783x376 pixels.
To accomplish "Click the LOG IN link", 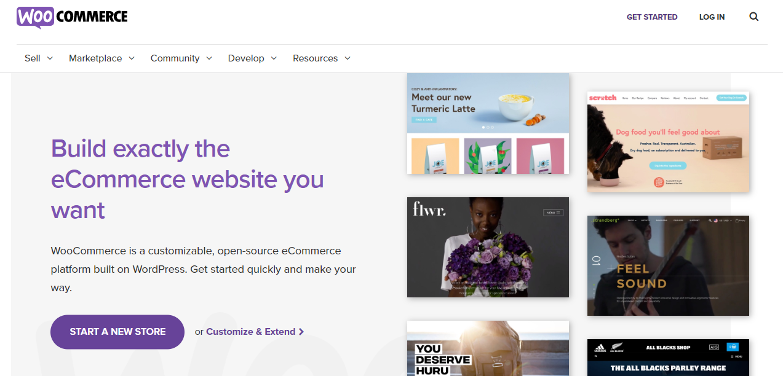I will (712, 17).
